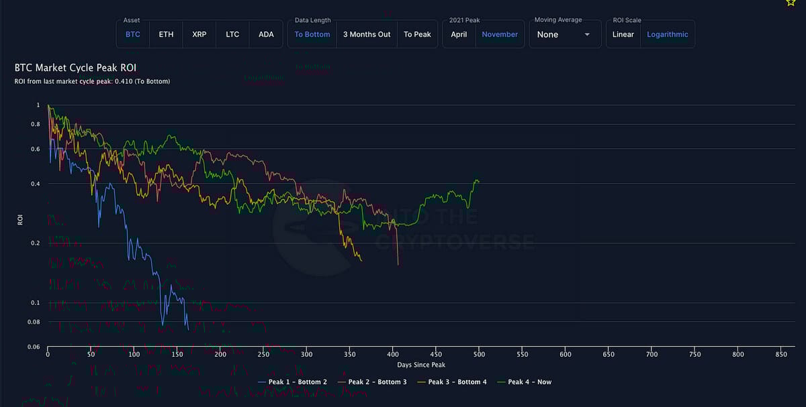Select April 2021 peak
Screen dimensions: 806x407
459,34
